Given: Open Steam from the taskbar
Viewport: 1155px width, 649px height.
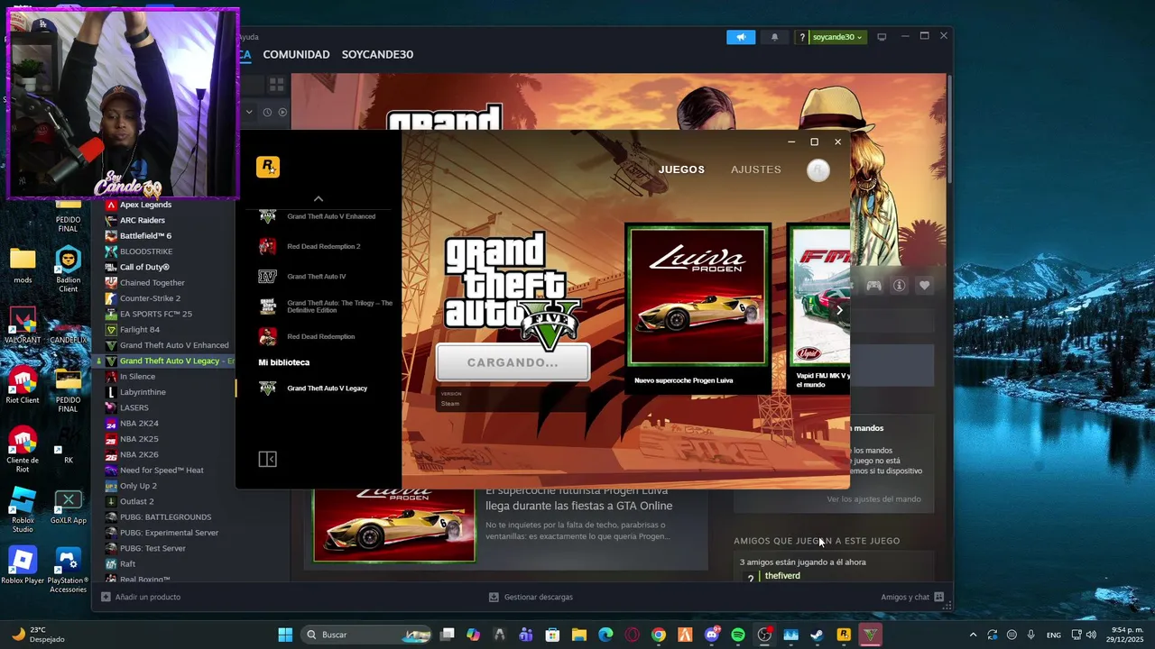Looking at the screenshot, I should [x=817, y=635].
